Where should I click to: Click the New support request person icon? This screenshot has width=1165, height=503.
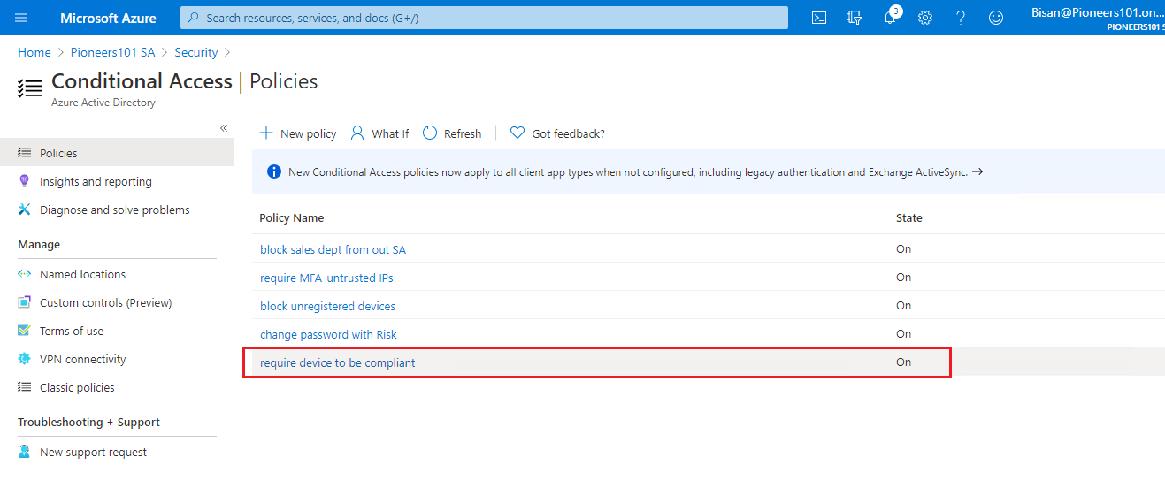pos(25,452)
